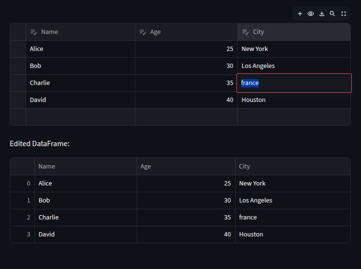Click the Age column edit icon

143,32
